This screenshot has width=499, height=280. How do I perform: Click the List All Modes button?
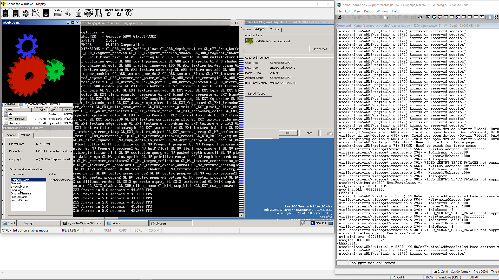[258, 94]
